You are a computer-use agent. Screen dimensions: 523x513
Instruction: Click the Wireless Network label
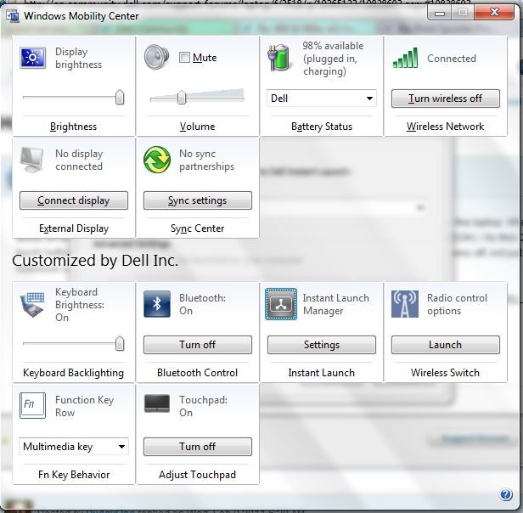point(445,127)
